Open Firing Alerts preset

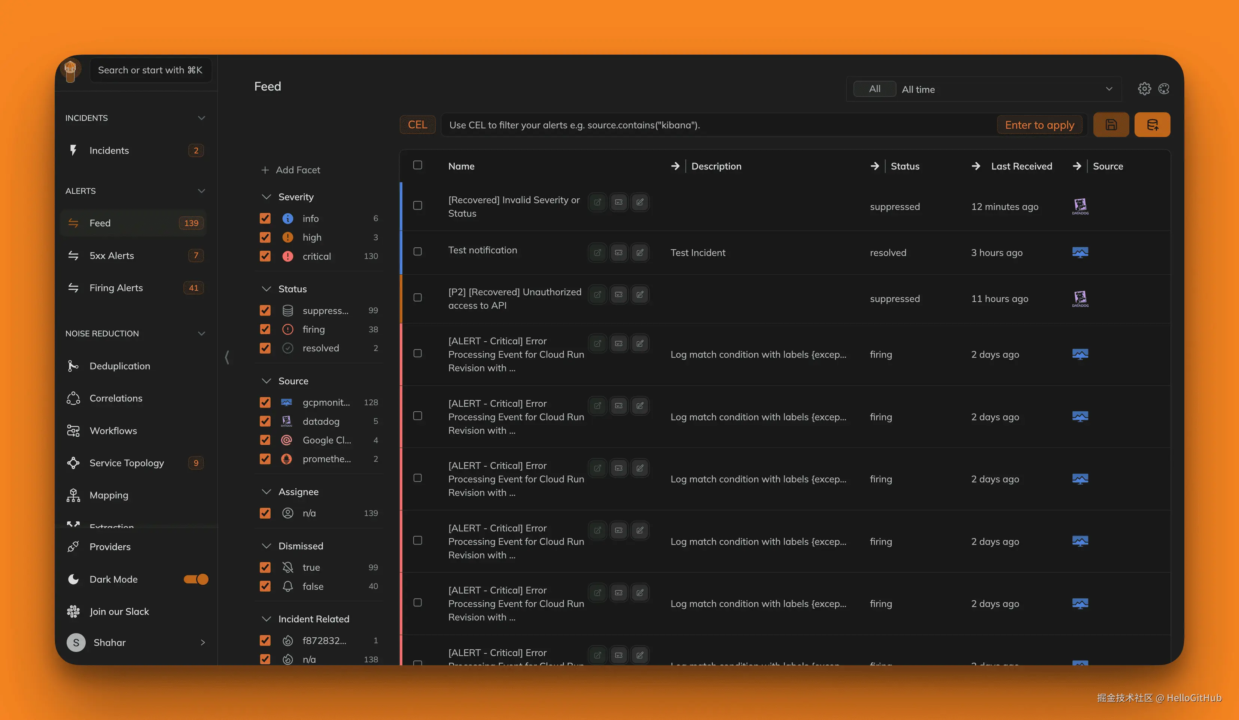pyautogui.click(x=116, y=288)
